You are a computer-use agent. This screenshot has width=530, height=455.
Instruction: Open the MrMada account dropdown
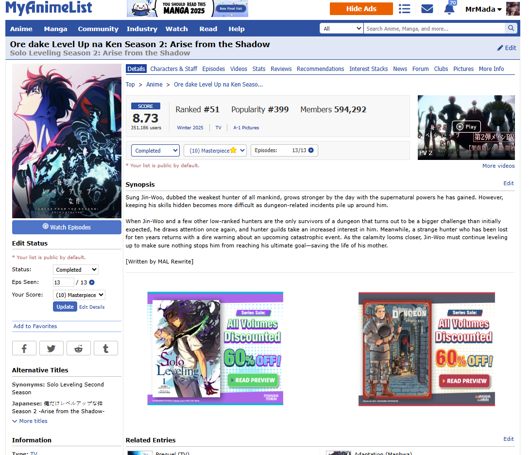[483, 9]
